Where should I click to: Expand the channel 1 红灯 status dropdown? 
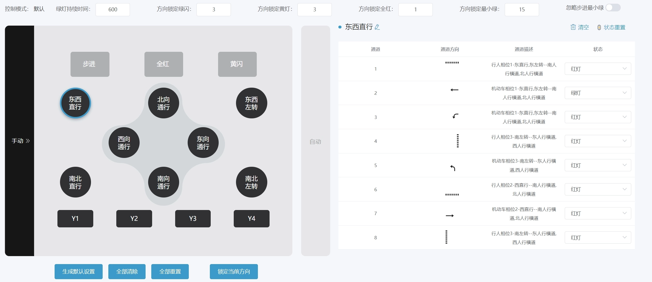tap(598, 69)
